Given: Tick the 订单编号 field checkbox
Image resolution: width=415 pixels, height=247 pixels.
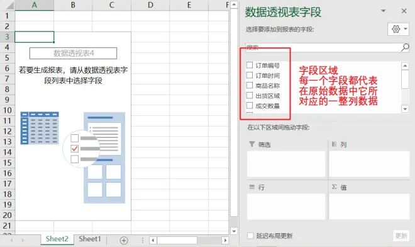Looking at the screenshot, I should (250, 65).
